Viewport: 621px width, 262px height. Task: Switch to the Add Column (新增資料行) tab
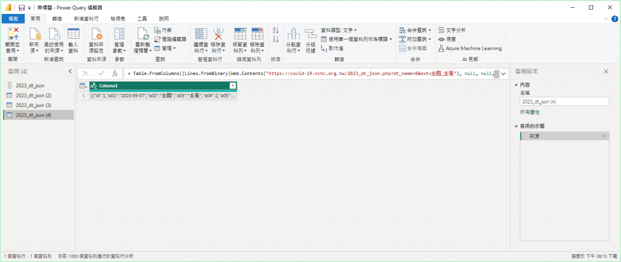86,19
